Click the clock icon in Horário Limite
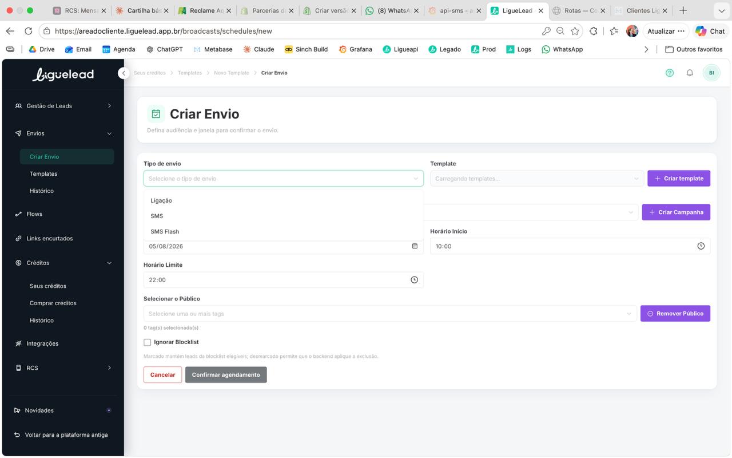732x458 pixels. point(414,280)
